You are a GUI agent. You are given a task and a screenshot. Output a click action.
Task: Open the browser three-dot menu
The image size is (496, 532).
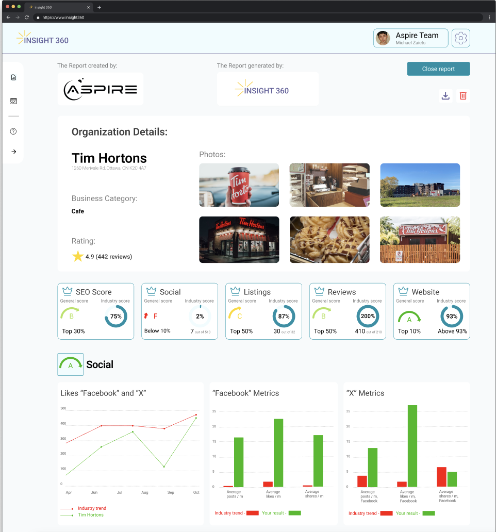click(489, 18)
